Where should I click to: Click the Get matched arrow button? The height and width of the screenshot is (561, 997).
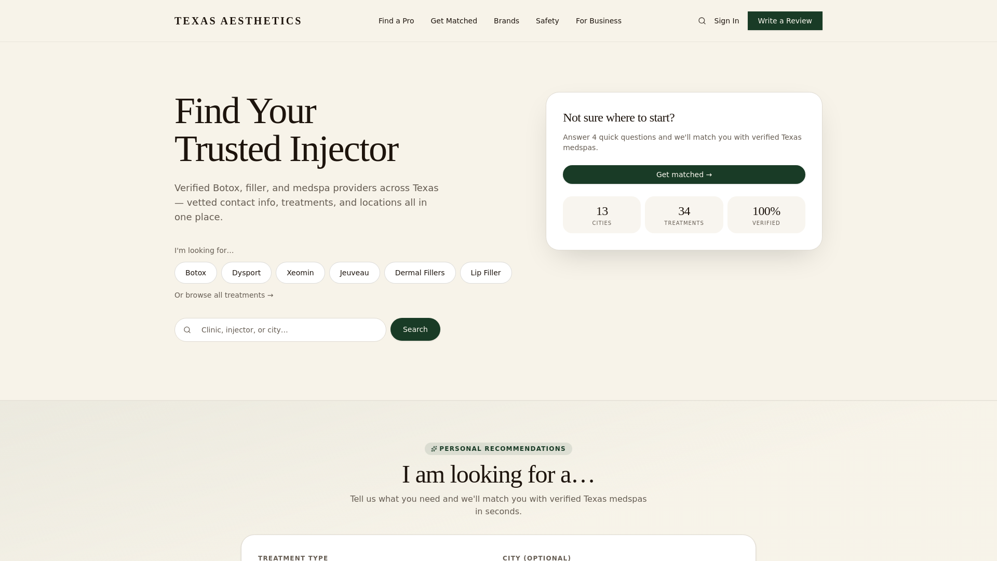684,175
